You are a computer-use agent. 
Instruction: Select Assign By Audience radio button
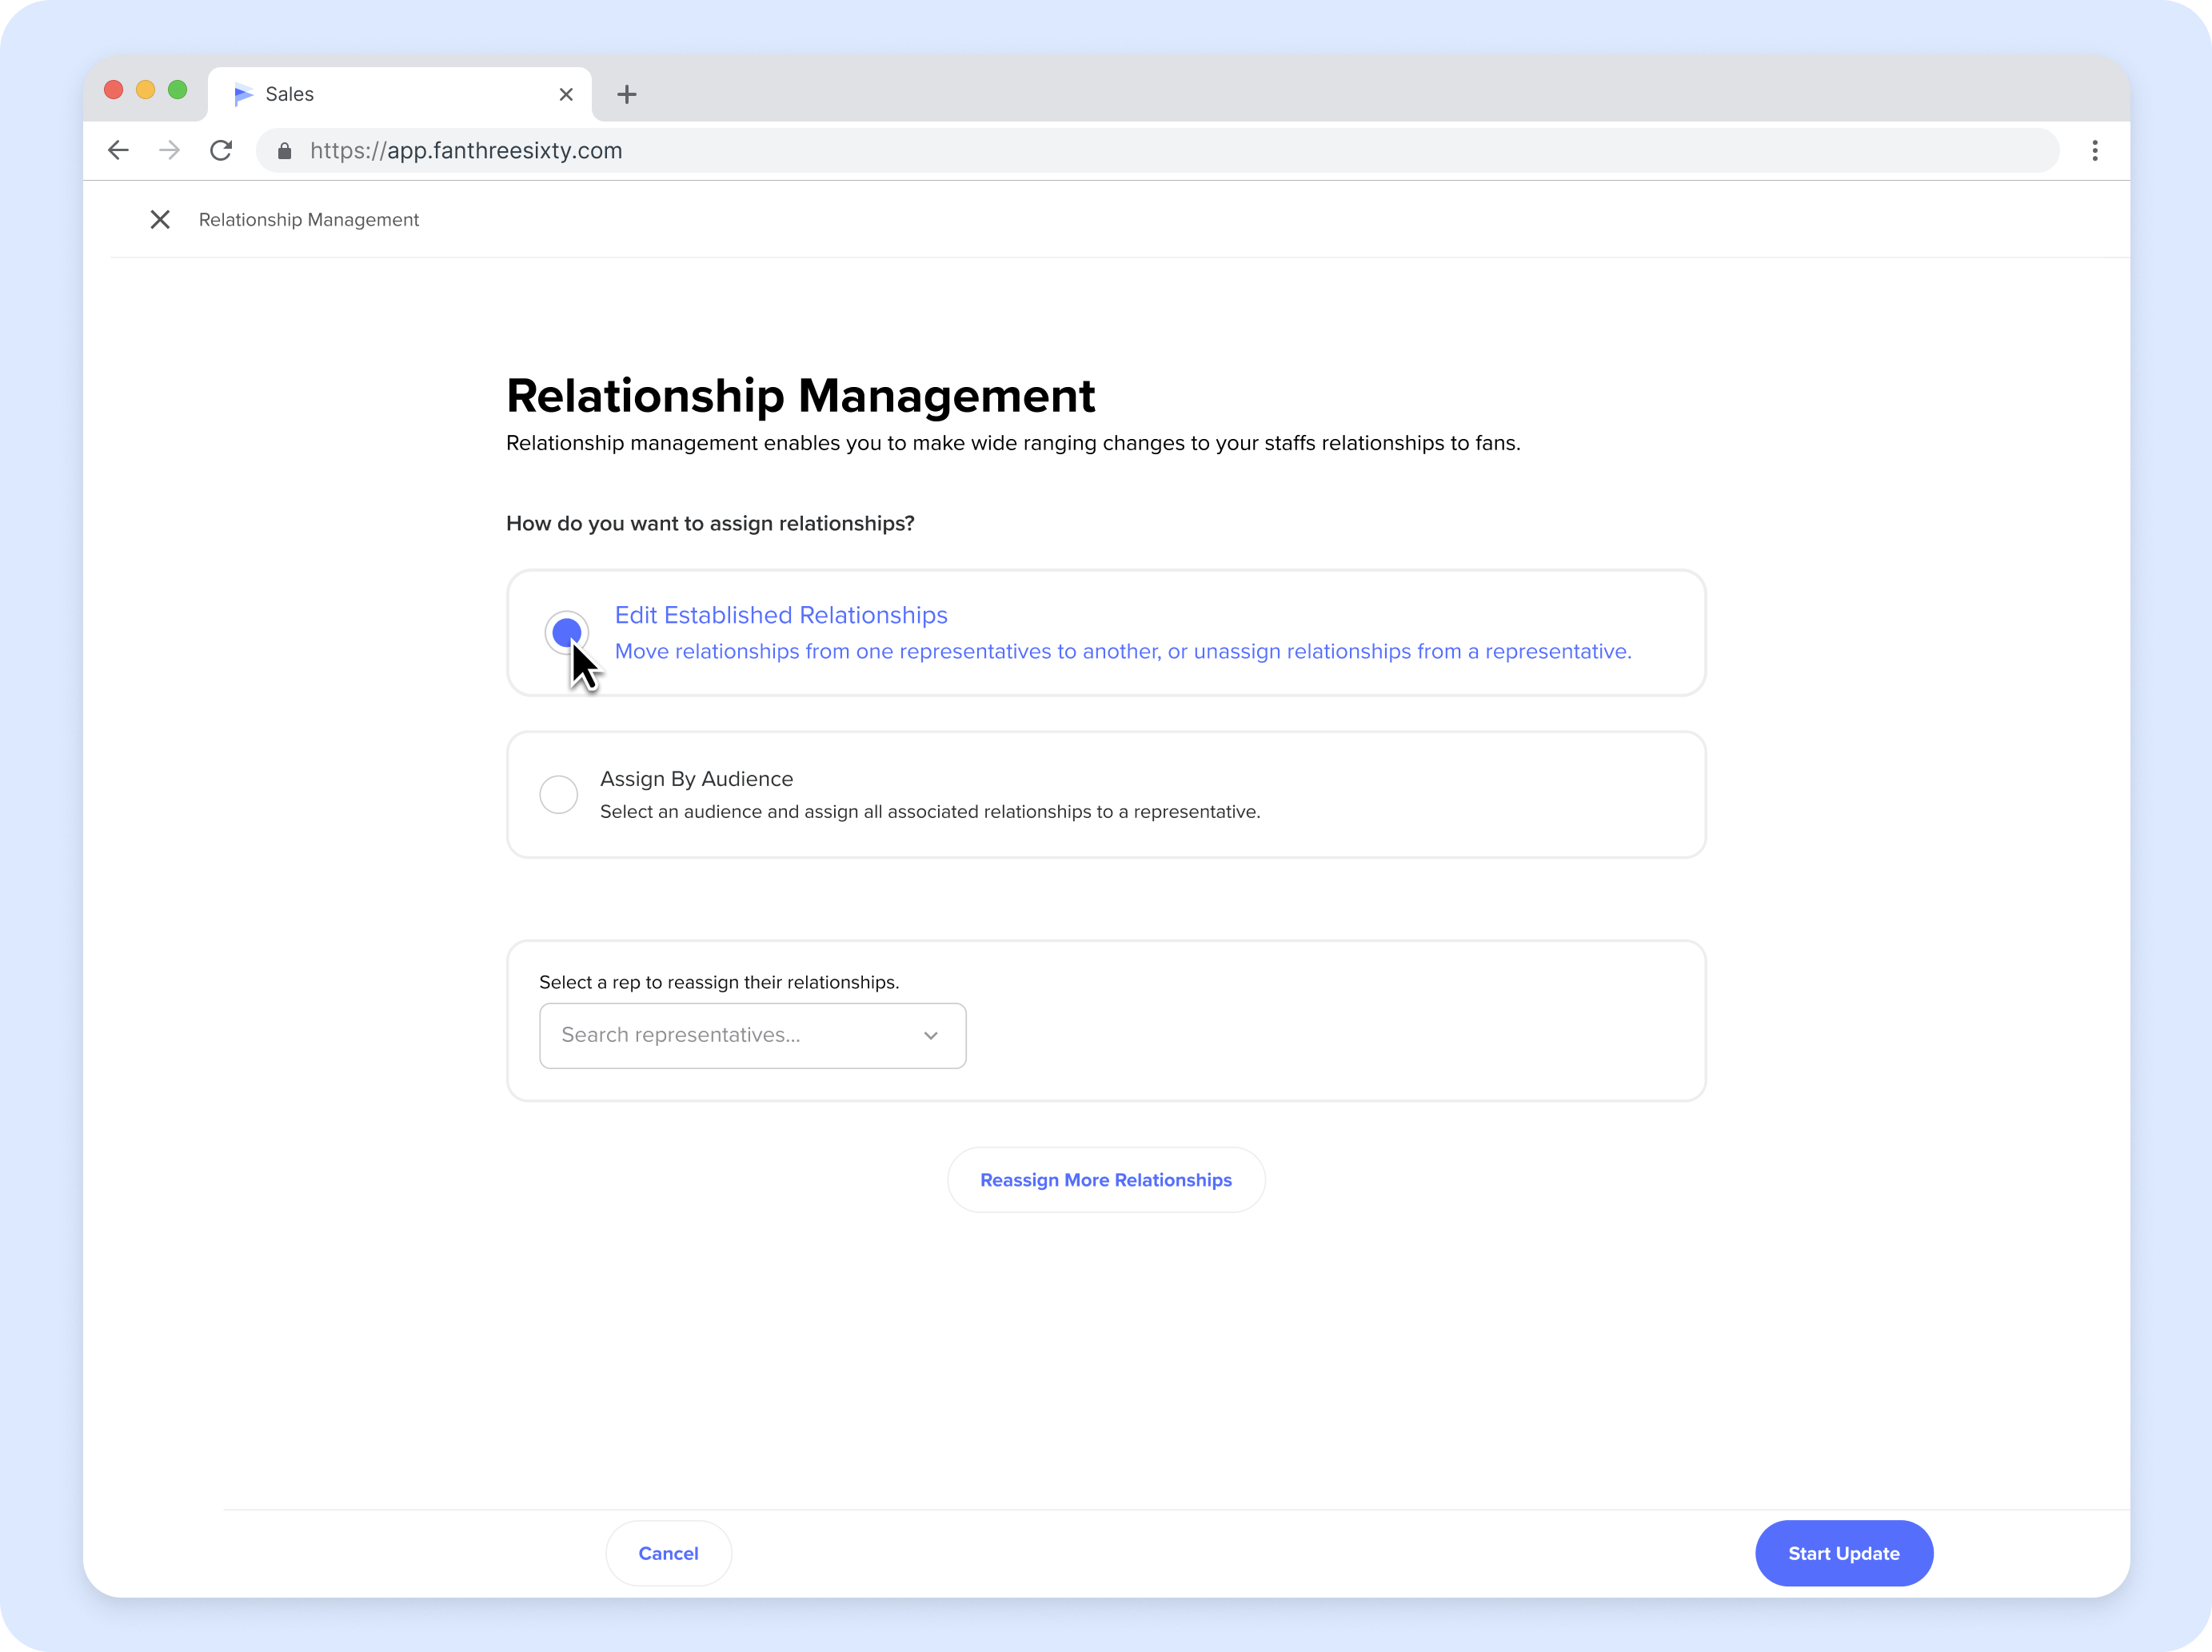559,794
